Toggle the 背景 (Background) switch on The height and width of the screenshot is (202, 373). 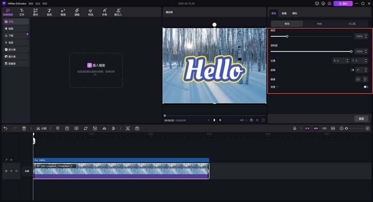tap(366, 87)
